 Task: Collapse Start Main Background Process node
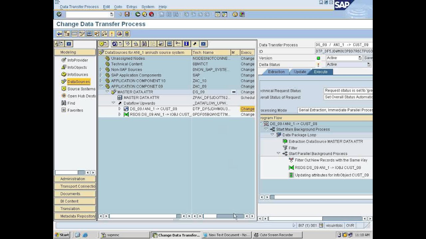coord(266,129)
